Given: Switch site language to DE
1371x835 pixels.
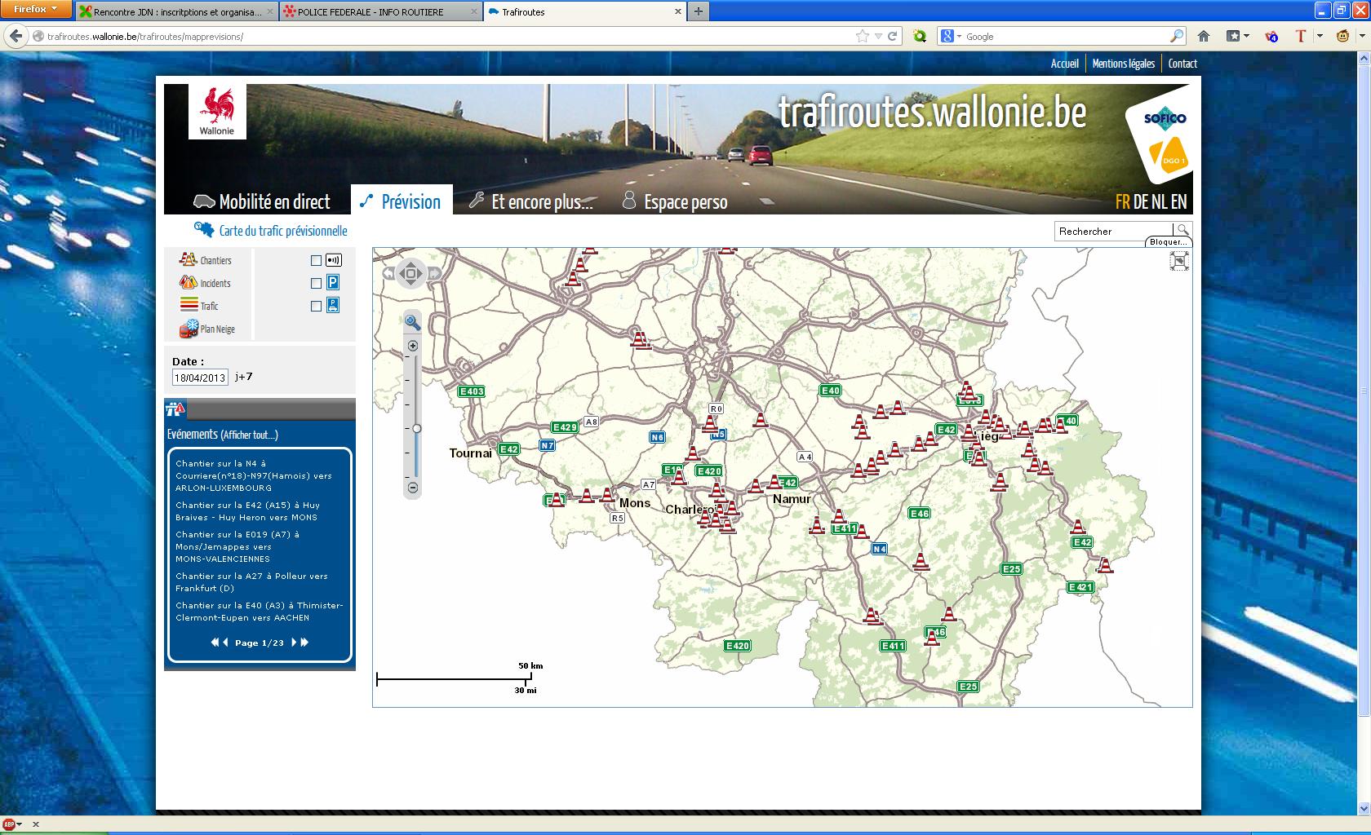Looking at the screenshot, I should coord(1141,201).
